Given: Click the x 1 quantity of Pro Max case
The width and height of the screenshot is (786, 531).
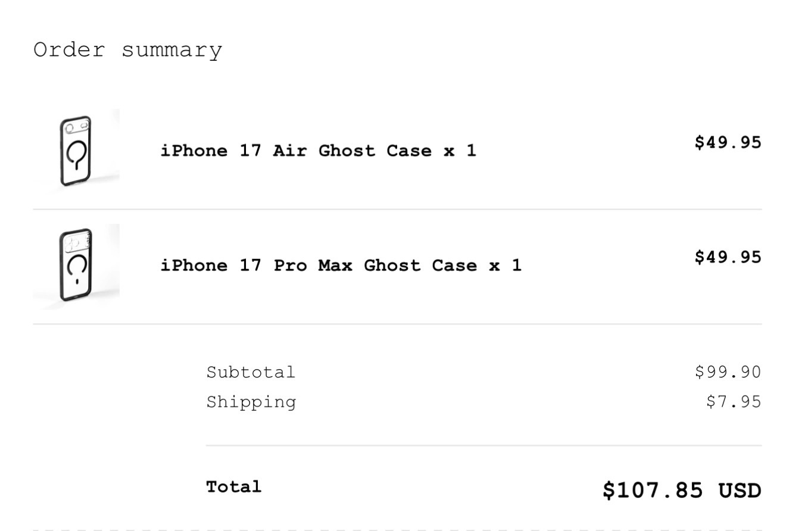Looking at the screenshot, I should point(505,265).
